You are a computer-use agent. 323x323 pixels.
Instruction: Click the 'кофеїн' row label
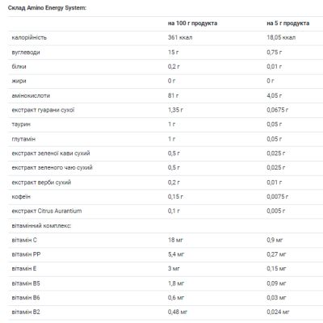[x=21, y=197]
